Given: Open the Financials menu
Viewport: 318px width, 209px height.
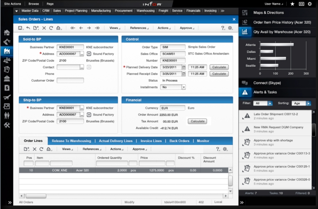Looking at the screenshot, I should tap(193, 11).
